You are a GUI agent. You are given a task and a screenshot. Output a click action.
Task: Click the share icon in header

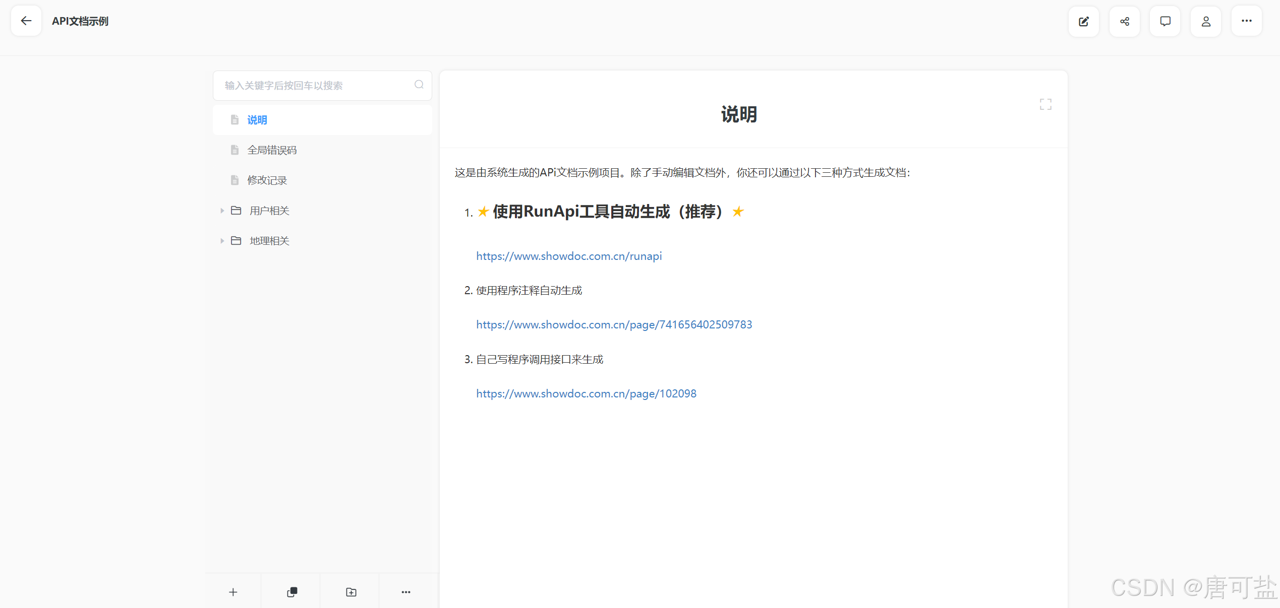[1124, 21]
